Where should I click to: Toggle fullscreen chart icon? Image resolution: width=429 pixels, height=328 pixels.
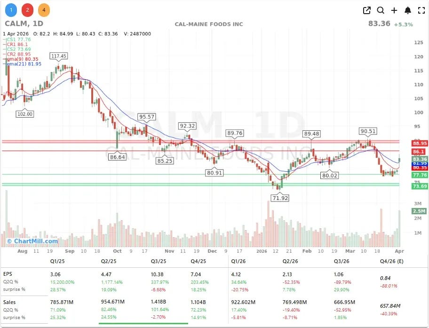(x=421, y=10)
